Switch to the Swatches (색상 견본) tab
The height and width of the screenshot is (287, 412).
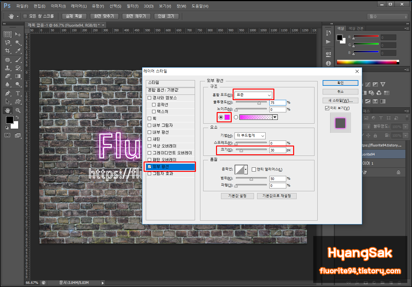[x=356, y=28]
